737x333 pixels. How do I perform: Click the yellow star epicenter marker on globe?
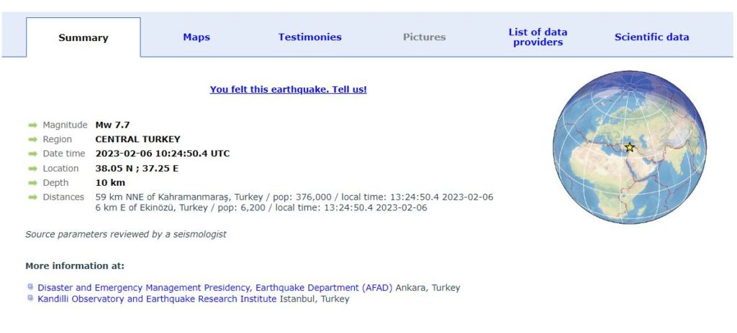point(630,147)
